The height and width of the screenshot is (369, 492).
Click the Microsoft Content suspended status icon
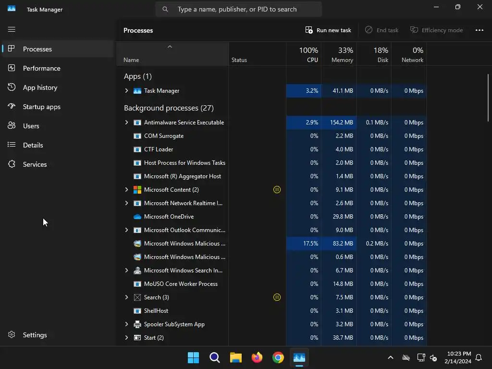[x=277, y=189]
